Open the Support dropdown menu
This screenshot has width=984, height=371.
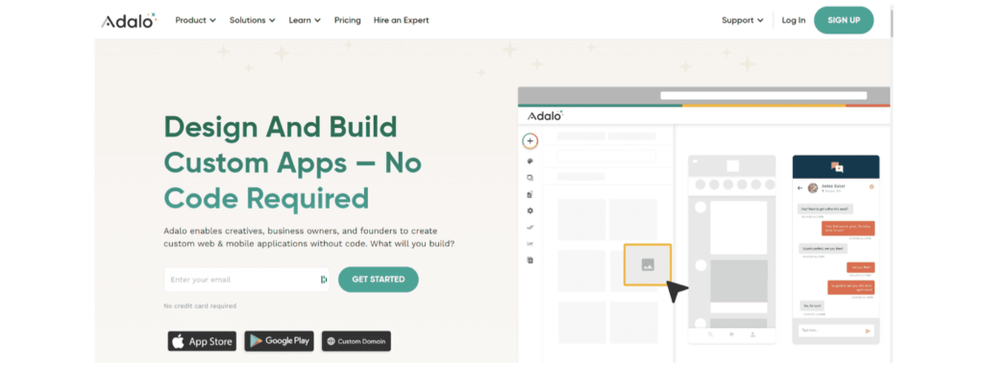click(743, 20)
